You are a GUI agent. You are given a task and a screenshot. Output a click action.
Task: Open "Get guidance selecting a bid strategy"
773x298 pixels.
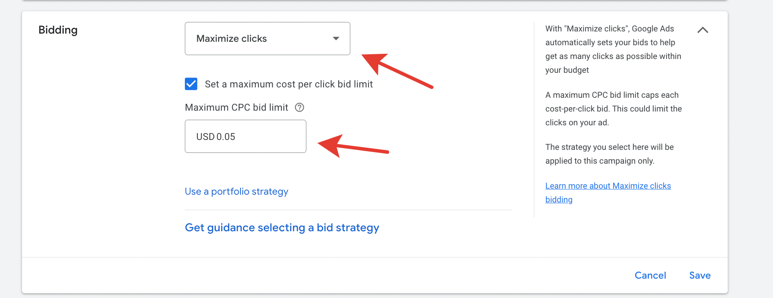[x=282, y=228]
